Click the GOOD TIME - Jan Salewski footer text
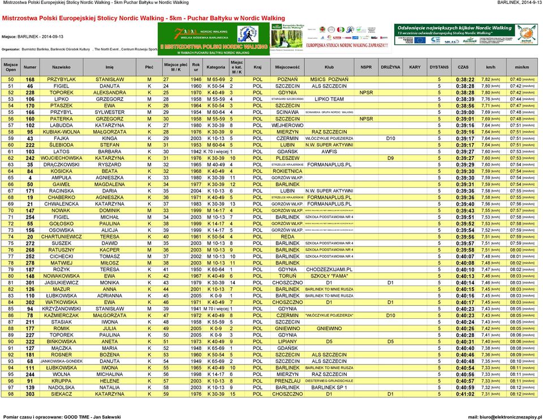This screenshot has height=420, width=543. [92, 417]
